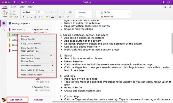
Task: Click Add section at bottom
Action: click(x=16, y=100)
